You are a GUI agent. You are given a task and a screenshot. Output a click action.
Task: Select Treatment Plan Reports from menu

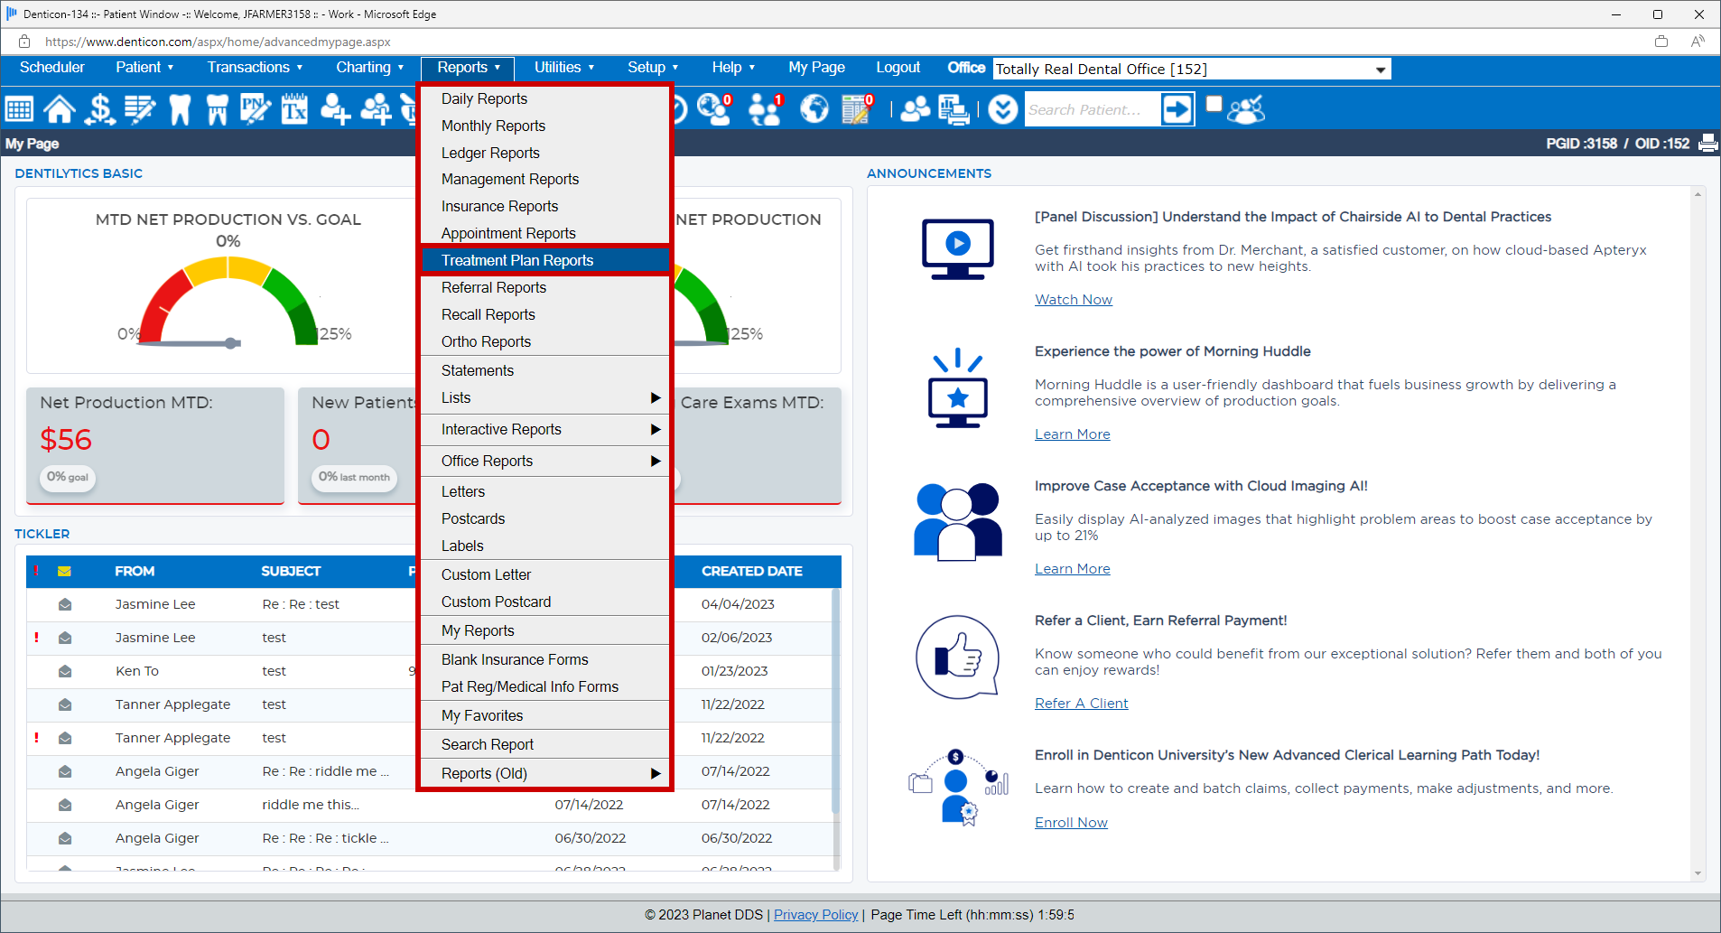(x=517, y=260)
